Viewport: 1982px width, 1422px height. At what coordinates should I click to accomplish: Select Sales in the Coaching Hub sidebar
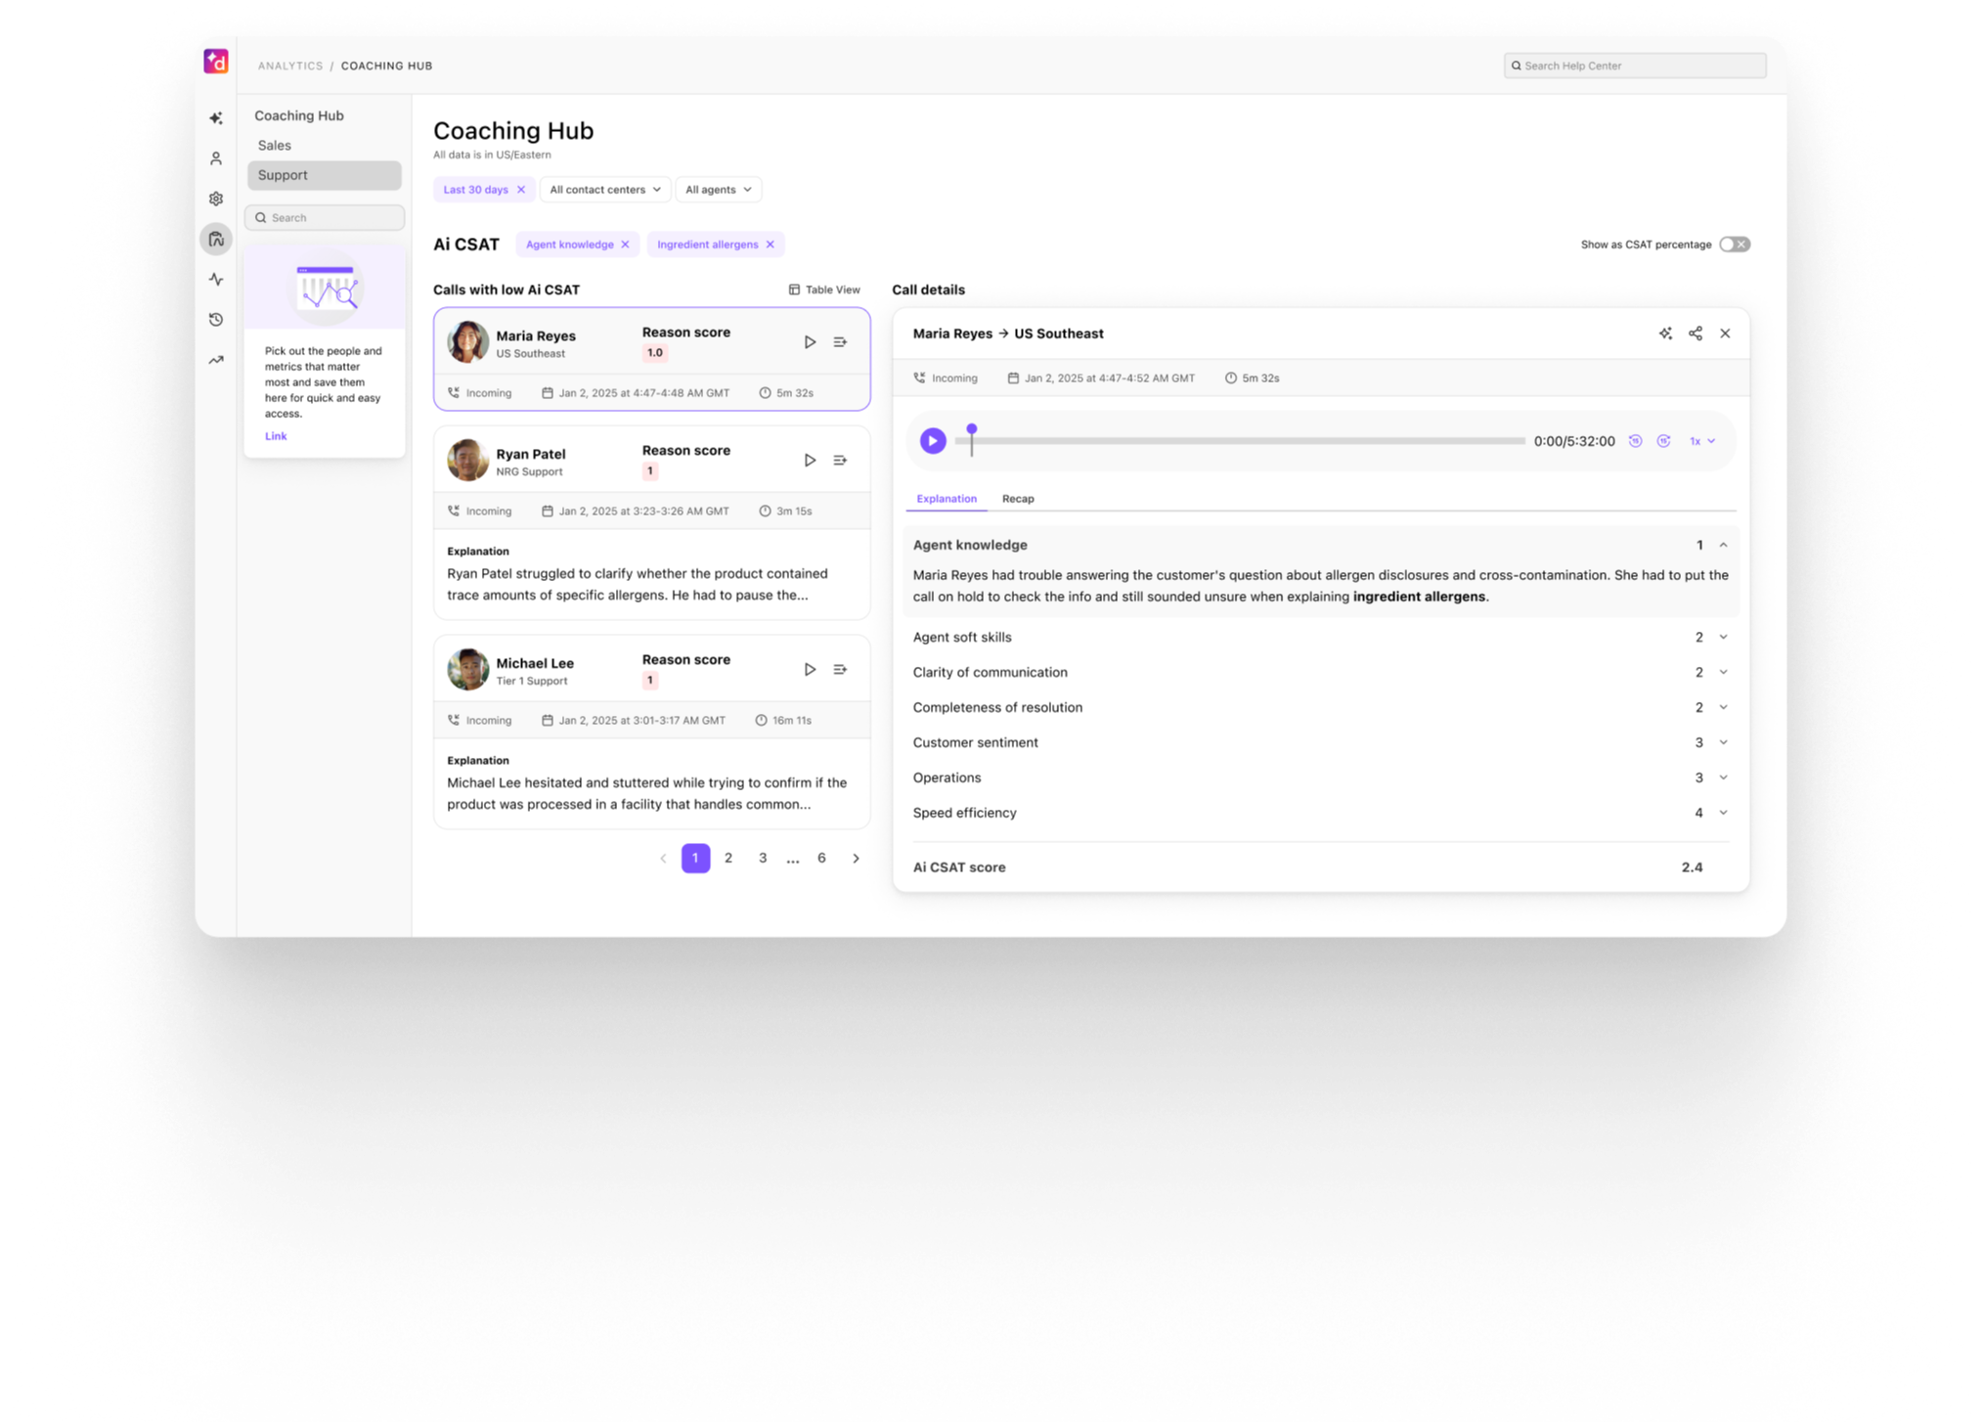275,145
